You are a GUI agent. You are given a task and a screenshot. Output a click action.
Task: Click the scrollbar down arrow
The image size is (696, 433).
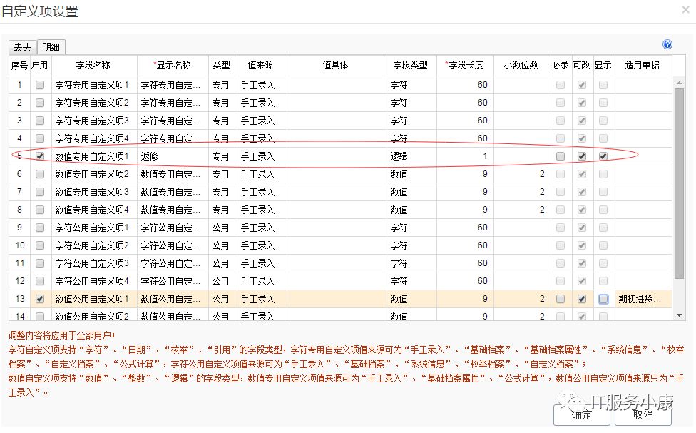pos(679,315)
